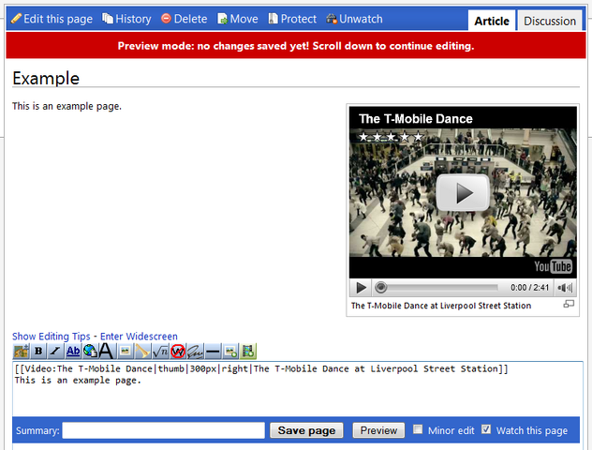The width and height of the screenshot is (592, 450).
Task: Toggle Minor edit checkbox
Action: (418, 429)
